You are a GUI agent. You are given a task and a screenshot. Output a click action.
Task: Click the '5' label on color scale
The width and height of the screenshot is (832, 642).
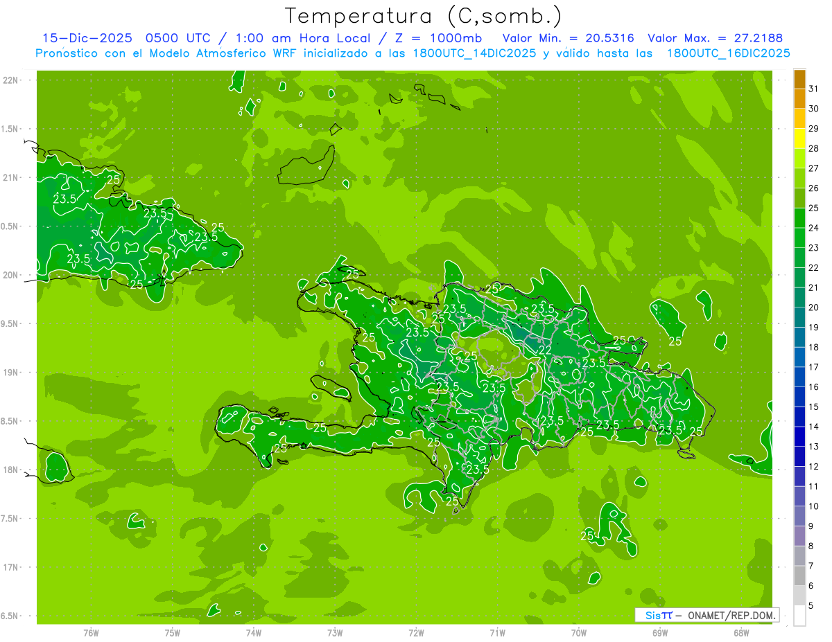pos(811,606)
